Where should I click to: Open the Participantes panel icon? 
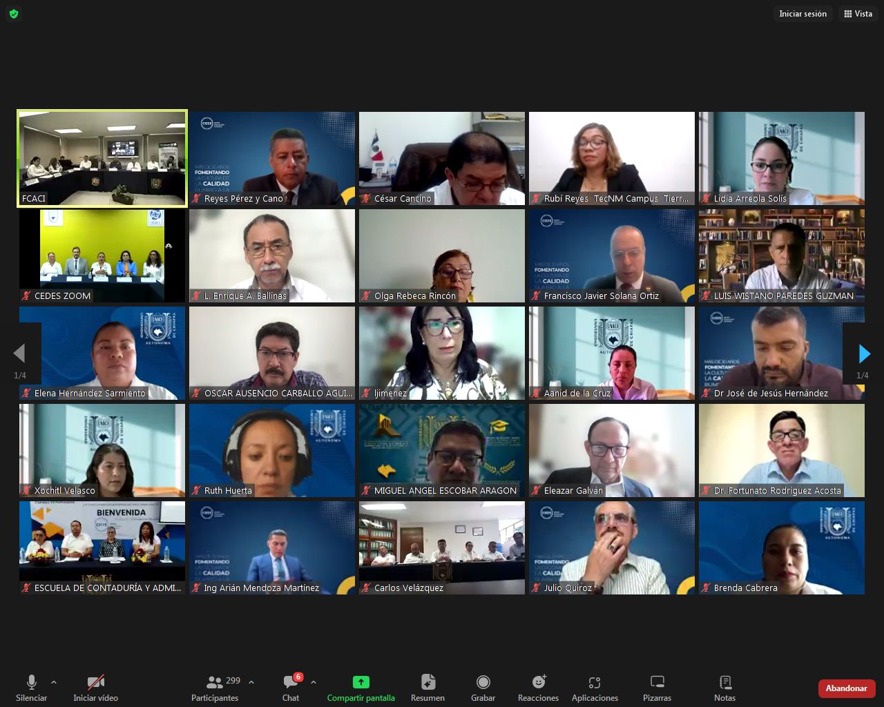[x=215, y=683]
